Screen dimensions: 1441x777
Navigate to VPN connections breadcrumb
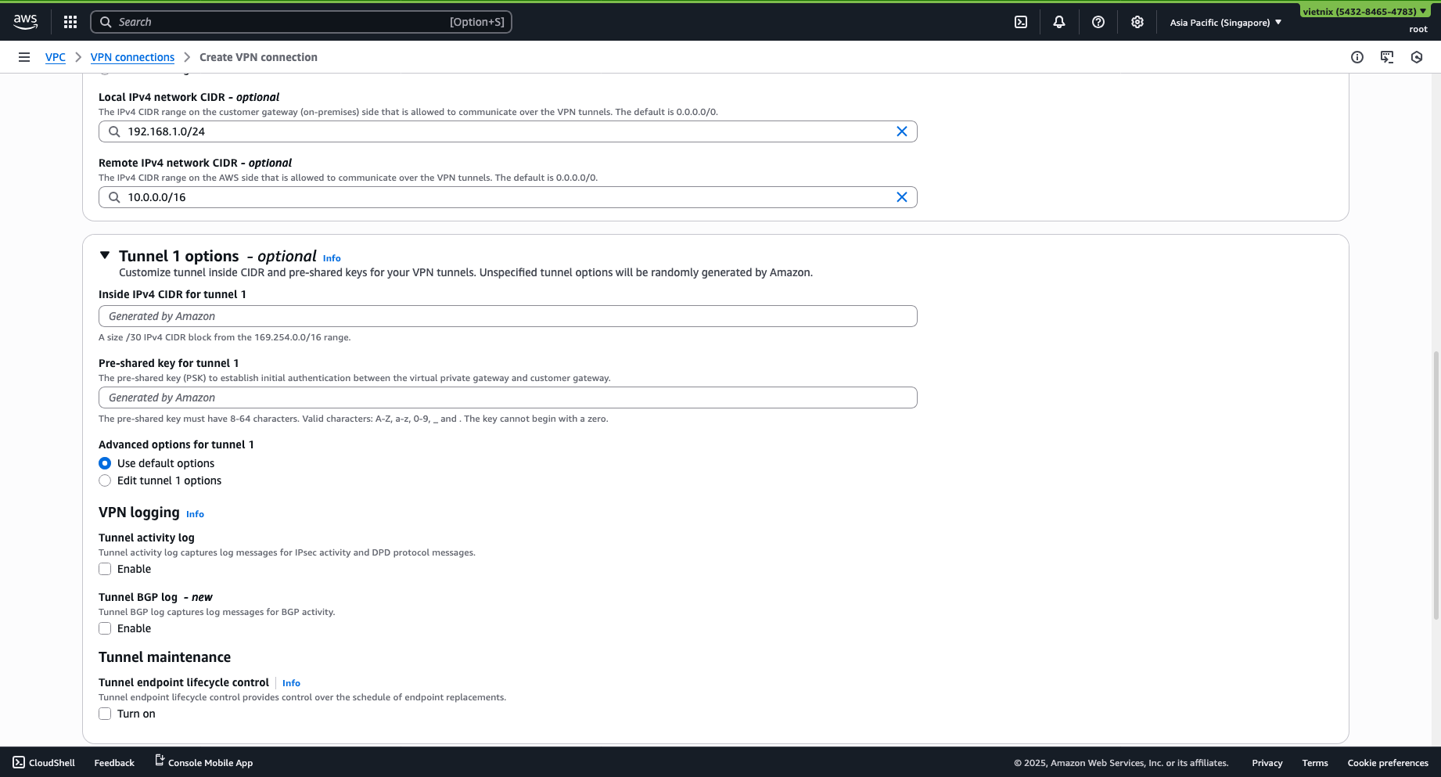tap(132, 57)
